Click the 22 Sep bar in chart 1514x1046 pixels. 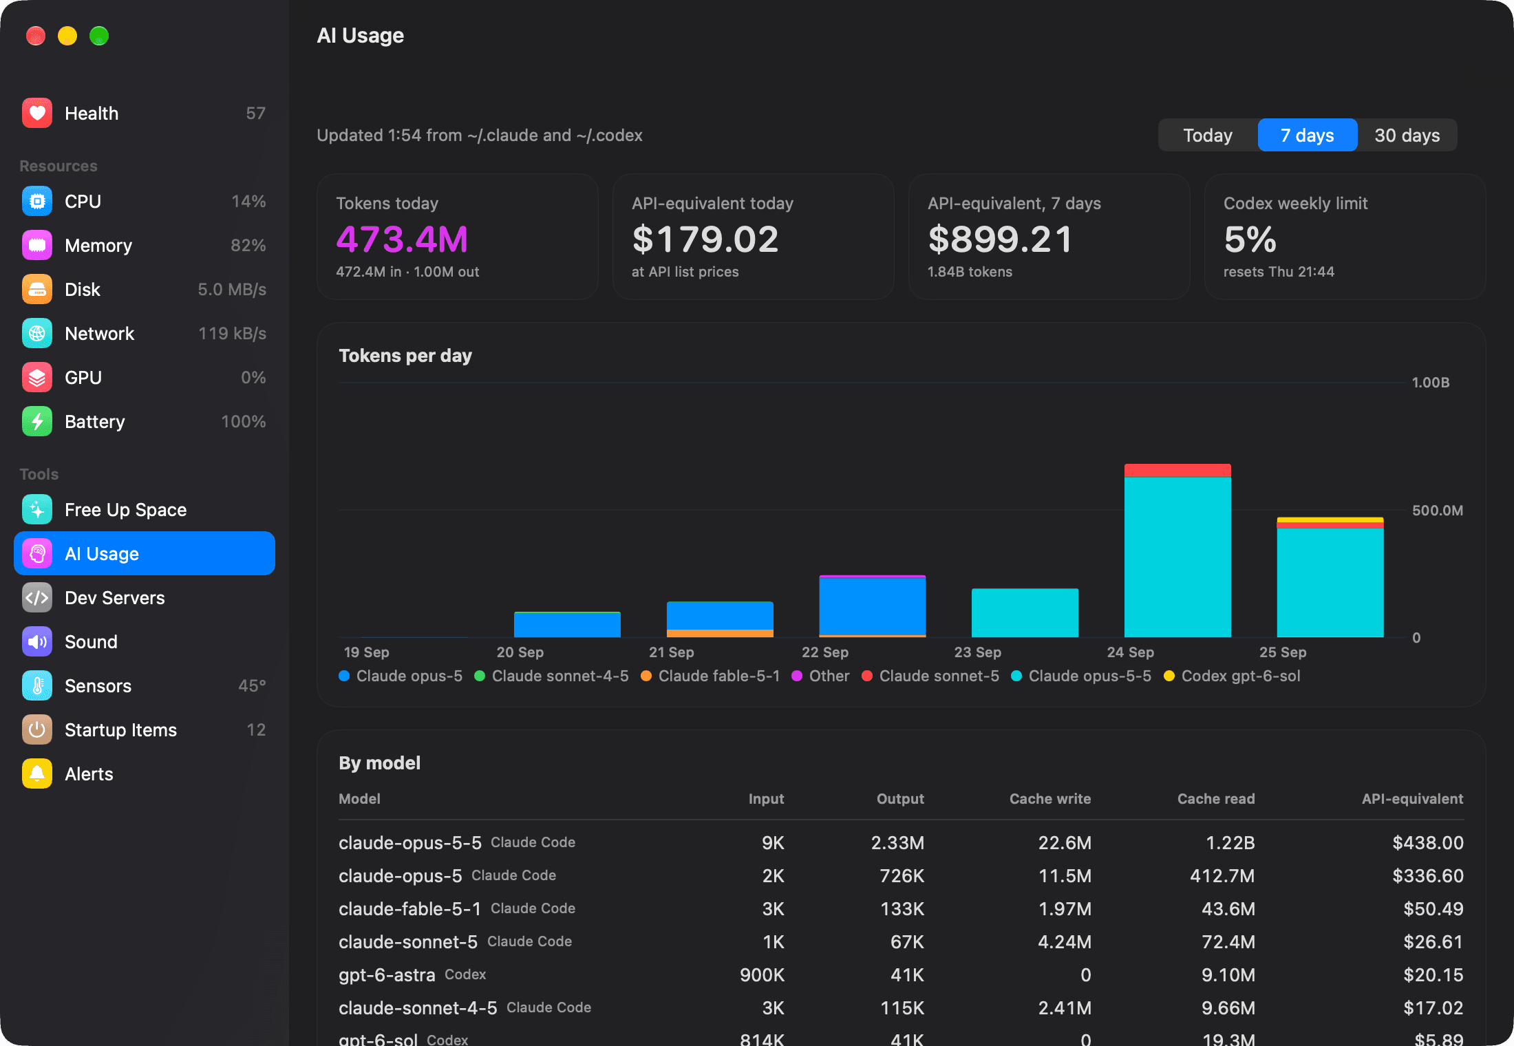pyautogui.click(x=873, y=606)
